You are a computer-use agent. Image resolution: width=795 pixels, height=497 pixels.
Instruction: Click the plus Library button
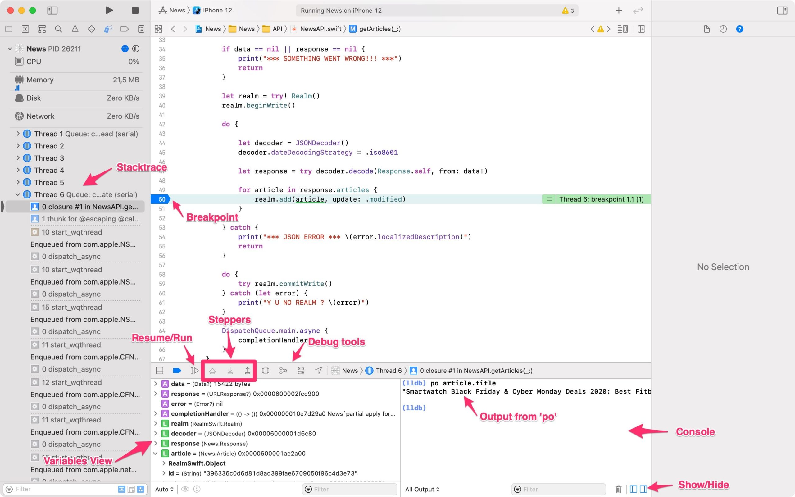coord(619,11)
